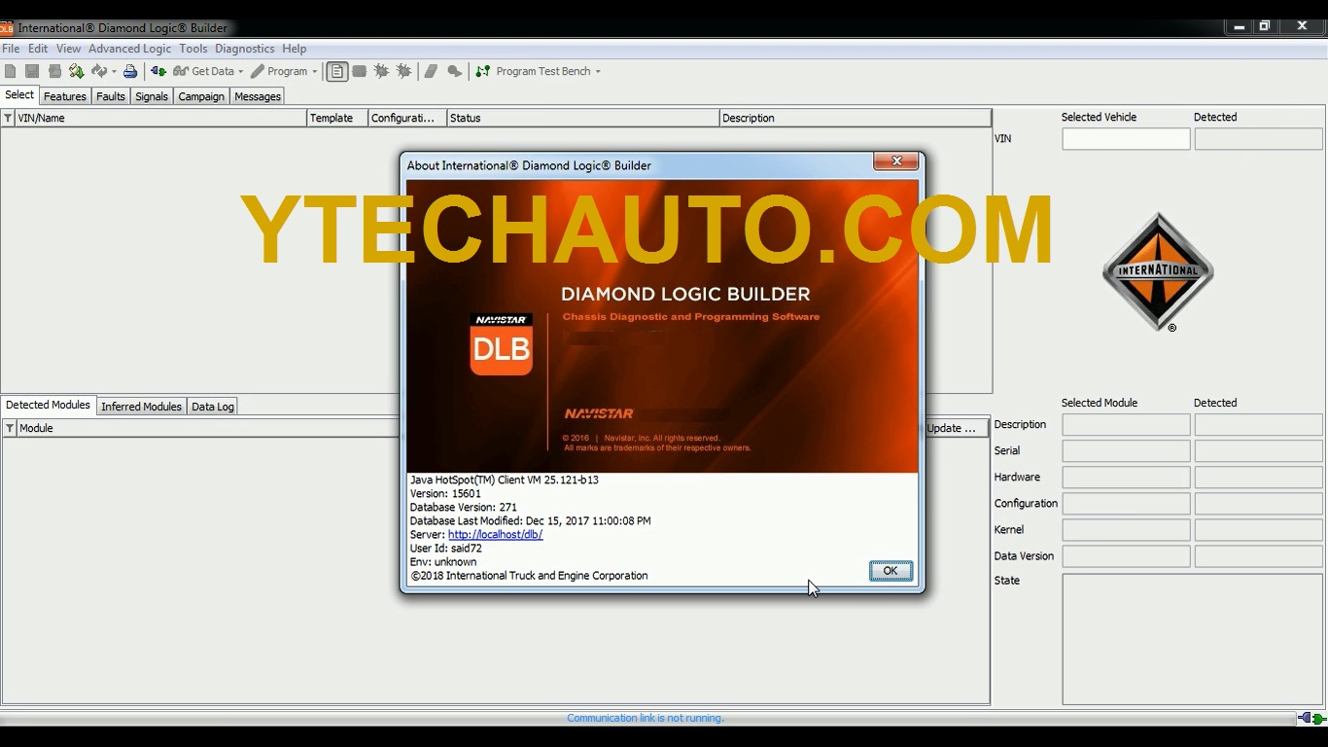
Task: Click the refresh arrows toolbar icon
Action: (x=100, y=71)
